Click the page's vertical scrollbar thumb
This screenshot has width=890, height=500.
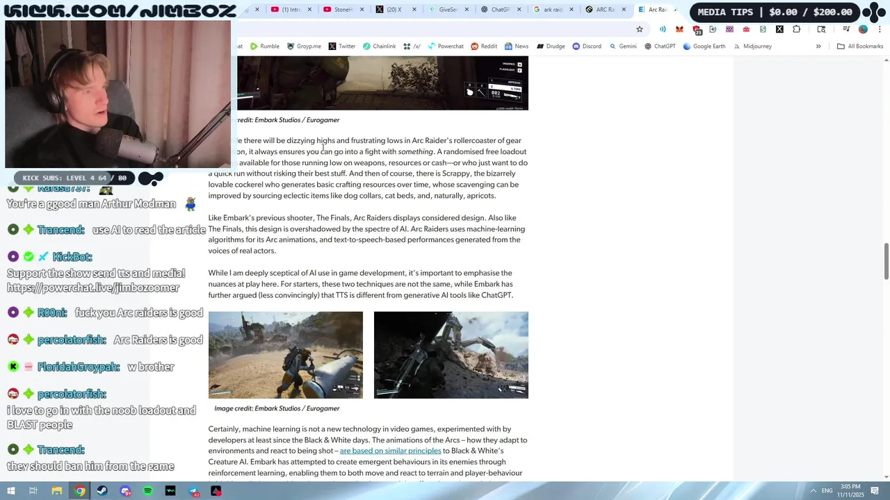pos(886,261)
